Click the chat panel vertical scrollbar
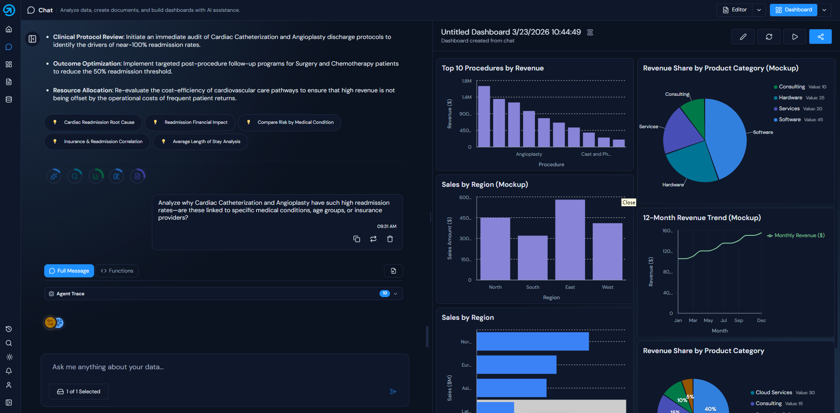Image resolution: width=840 pixels, height=413 pixels. coord(427,336)
